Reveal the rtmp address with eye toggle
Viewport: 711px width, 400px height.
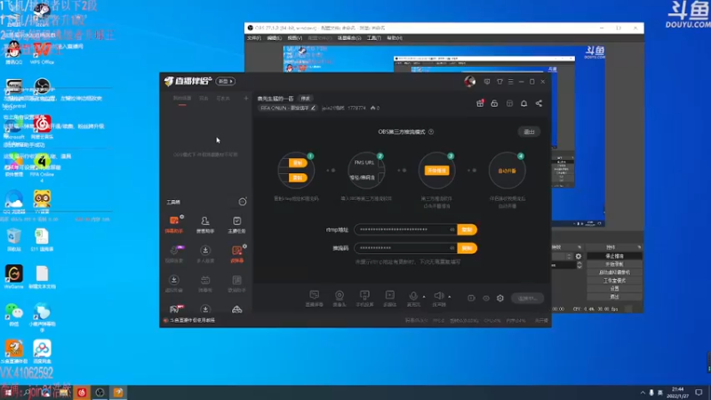pos(452,229)
